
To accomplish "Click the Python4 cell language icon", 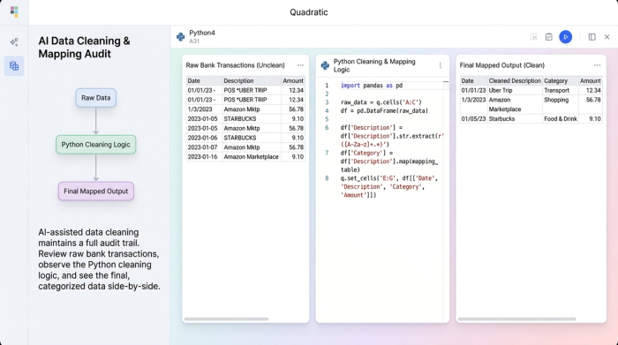I will [x=180, y=37].
